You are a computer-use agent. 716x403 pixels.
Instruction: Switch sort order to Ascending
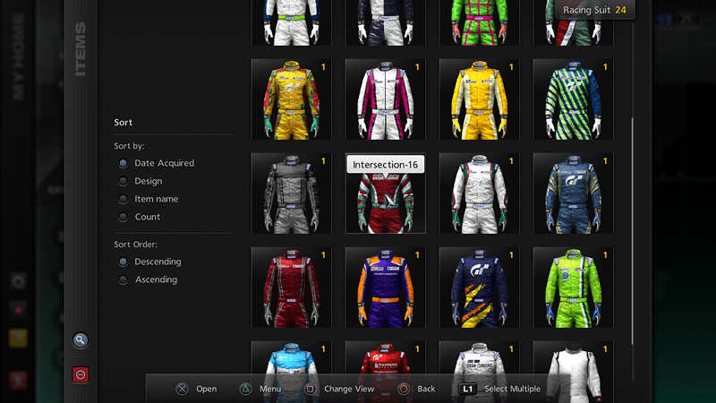click(x=124, y=279)
